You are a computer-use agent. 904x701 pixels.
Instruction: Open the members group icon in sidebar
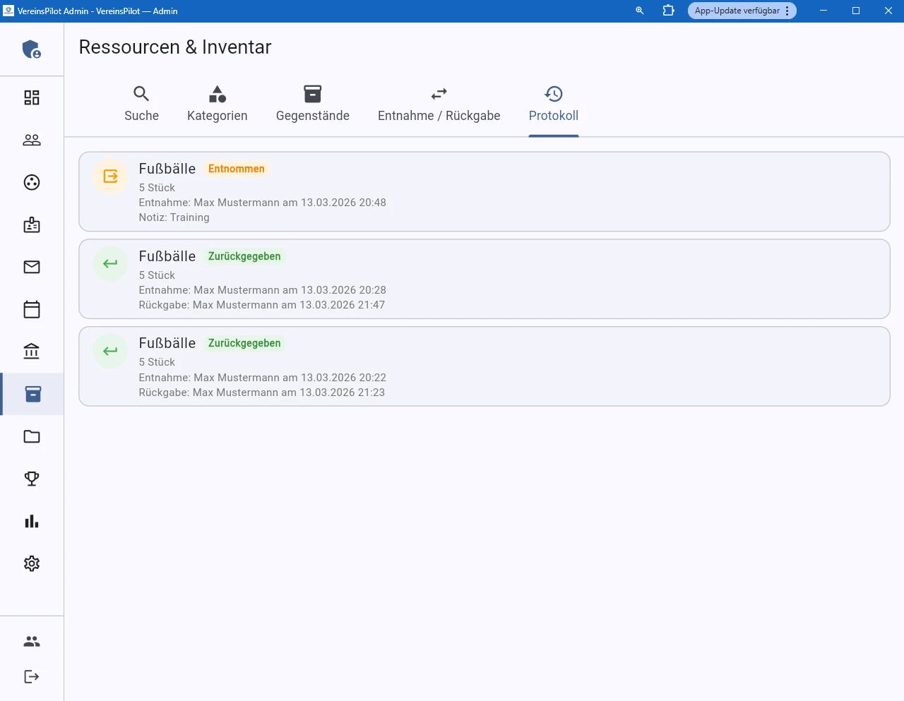click(x=32, y=140)
